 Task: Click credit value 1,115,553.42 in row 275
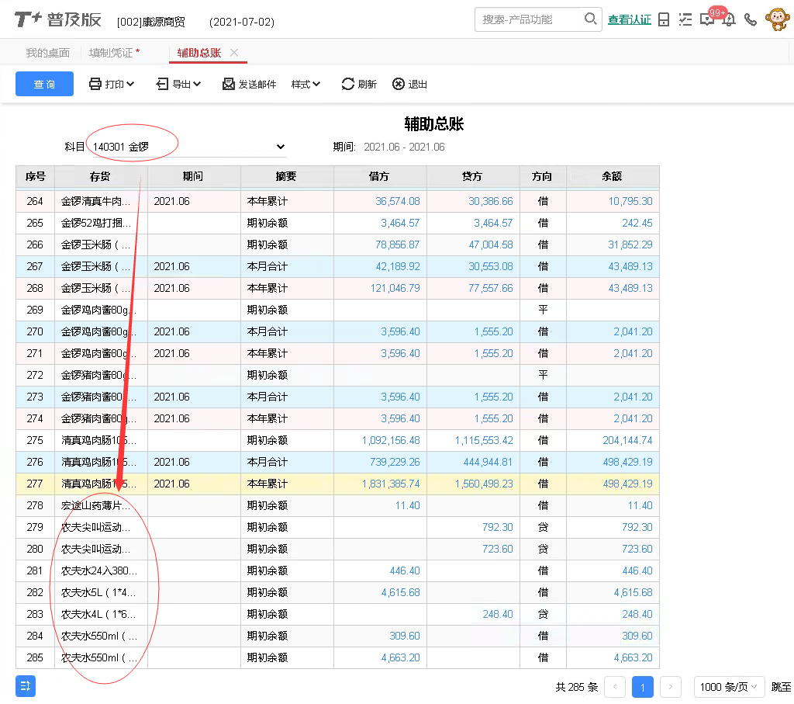(484, 440)
